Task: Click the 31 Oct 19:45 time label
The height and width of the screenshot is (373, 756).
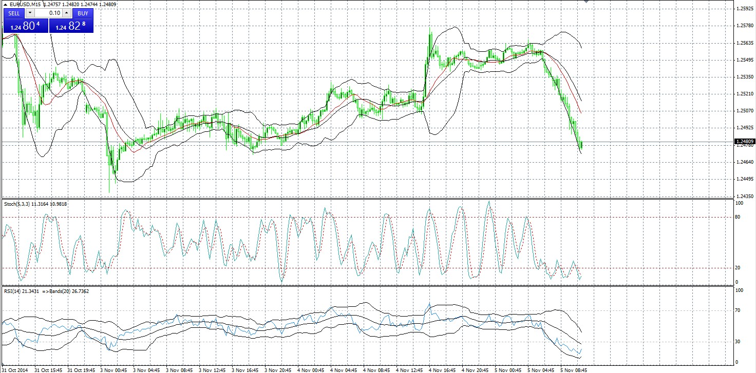Action: pos(82,369)
